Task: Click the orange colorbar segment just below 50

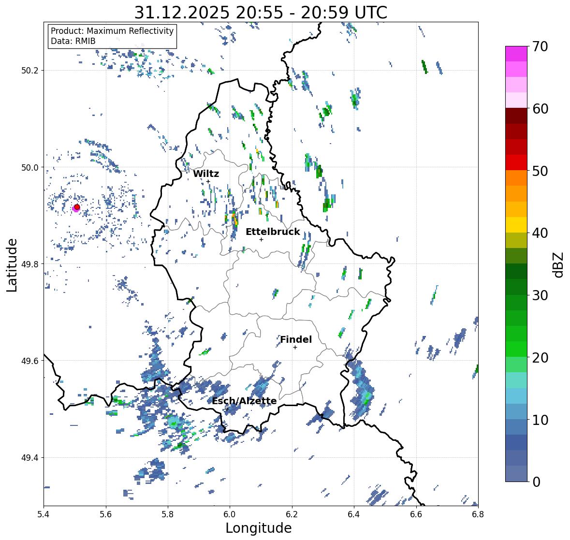Action: (516, 178)
